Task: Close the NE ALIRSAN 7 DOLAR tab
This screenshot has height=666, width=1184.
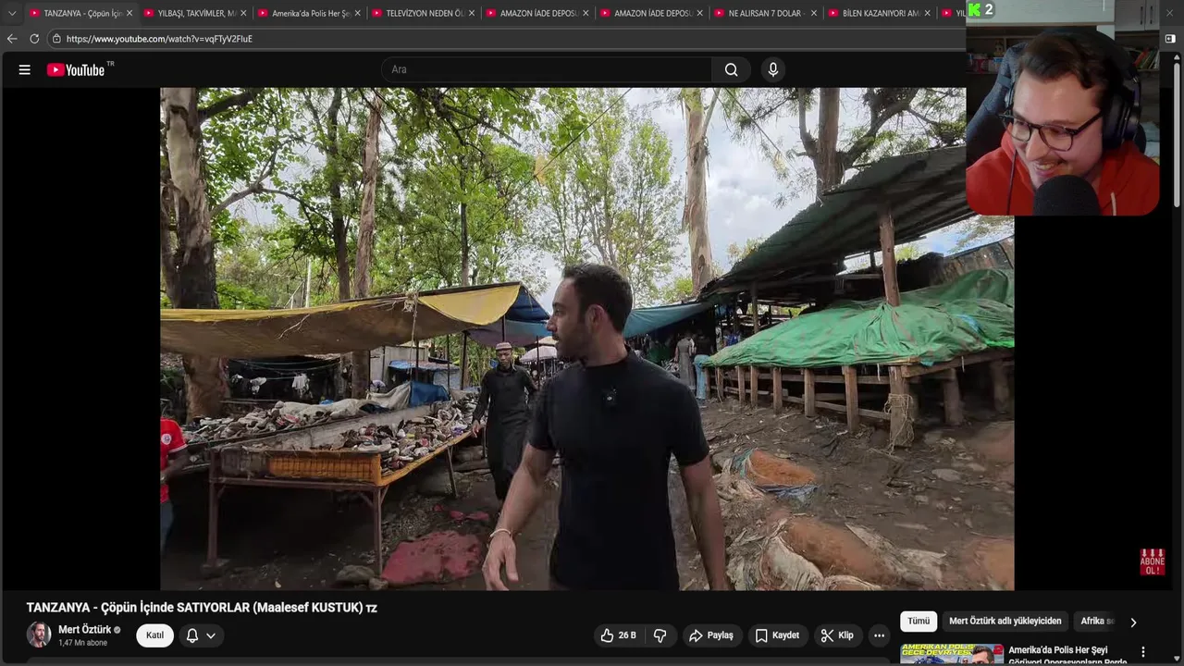Action: (814, 13)
